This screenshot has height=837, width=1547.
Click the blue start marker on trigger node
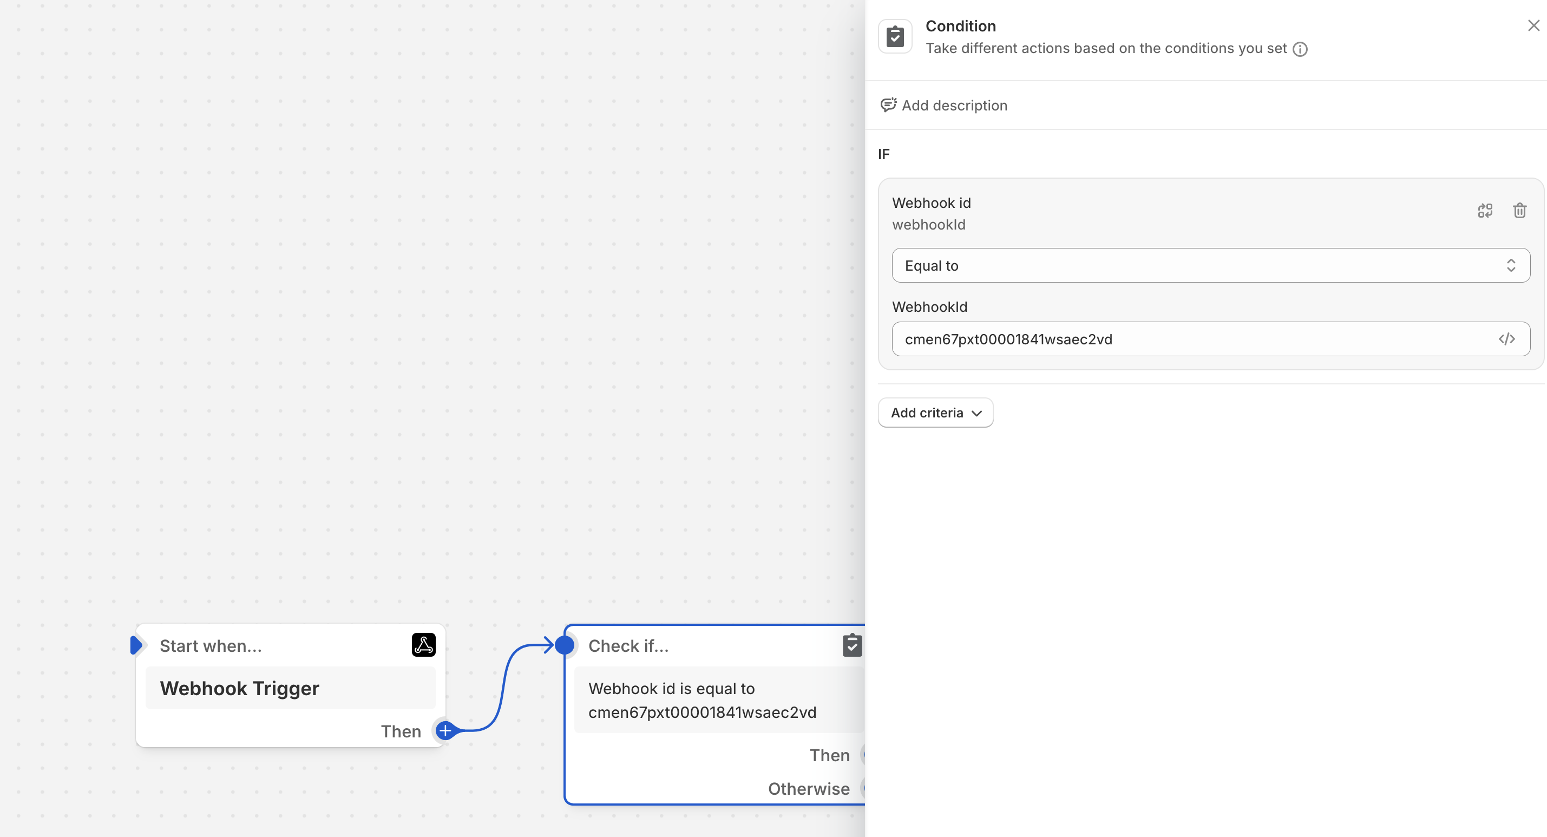pyautogui.click(x=136, y=645)
